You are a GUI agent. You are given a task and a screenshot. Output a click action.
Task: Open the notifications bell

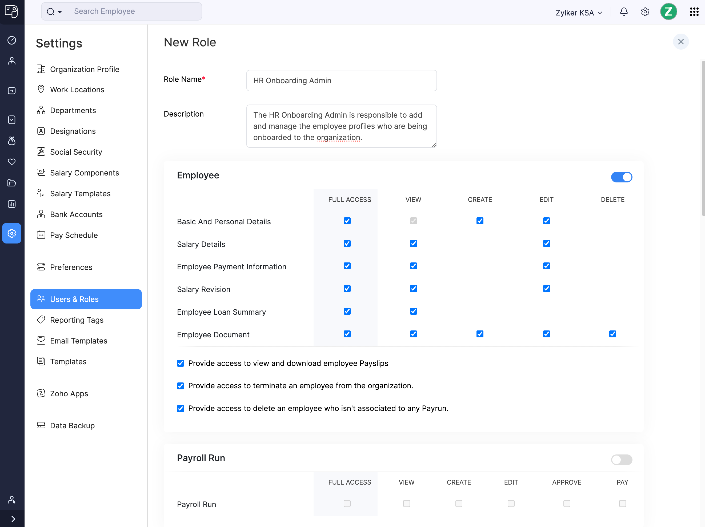click(x=624, y=12)
